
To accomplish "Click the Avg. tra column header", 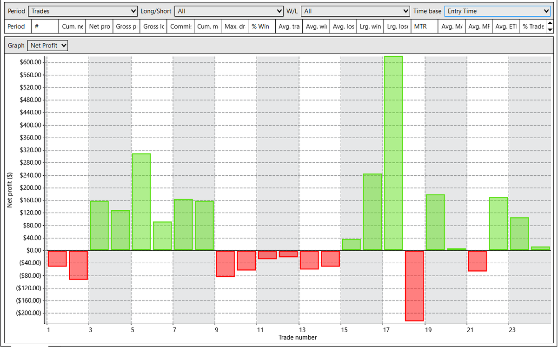I will click(289, 27).
